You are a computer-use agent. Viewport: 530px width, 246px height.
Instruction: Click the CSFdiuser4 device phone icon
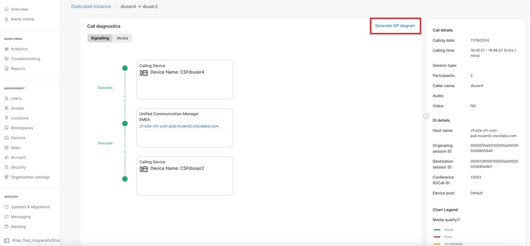click(144, 73)
